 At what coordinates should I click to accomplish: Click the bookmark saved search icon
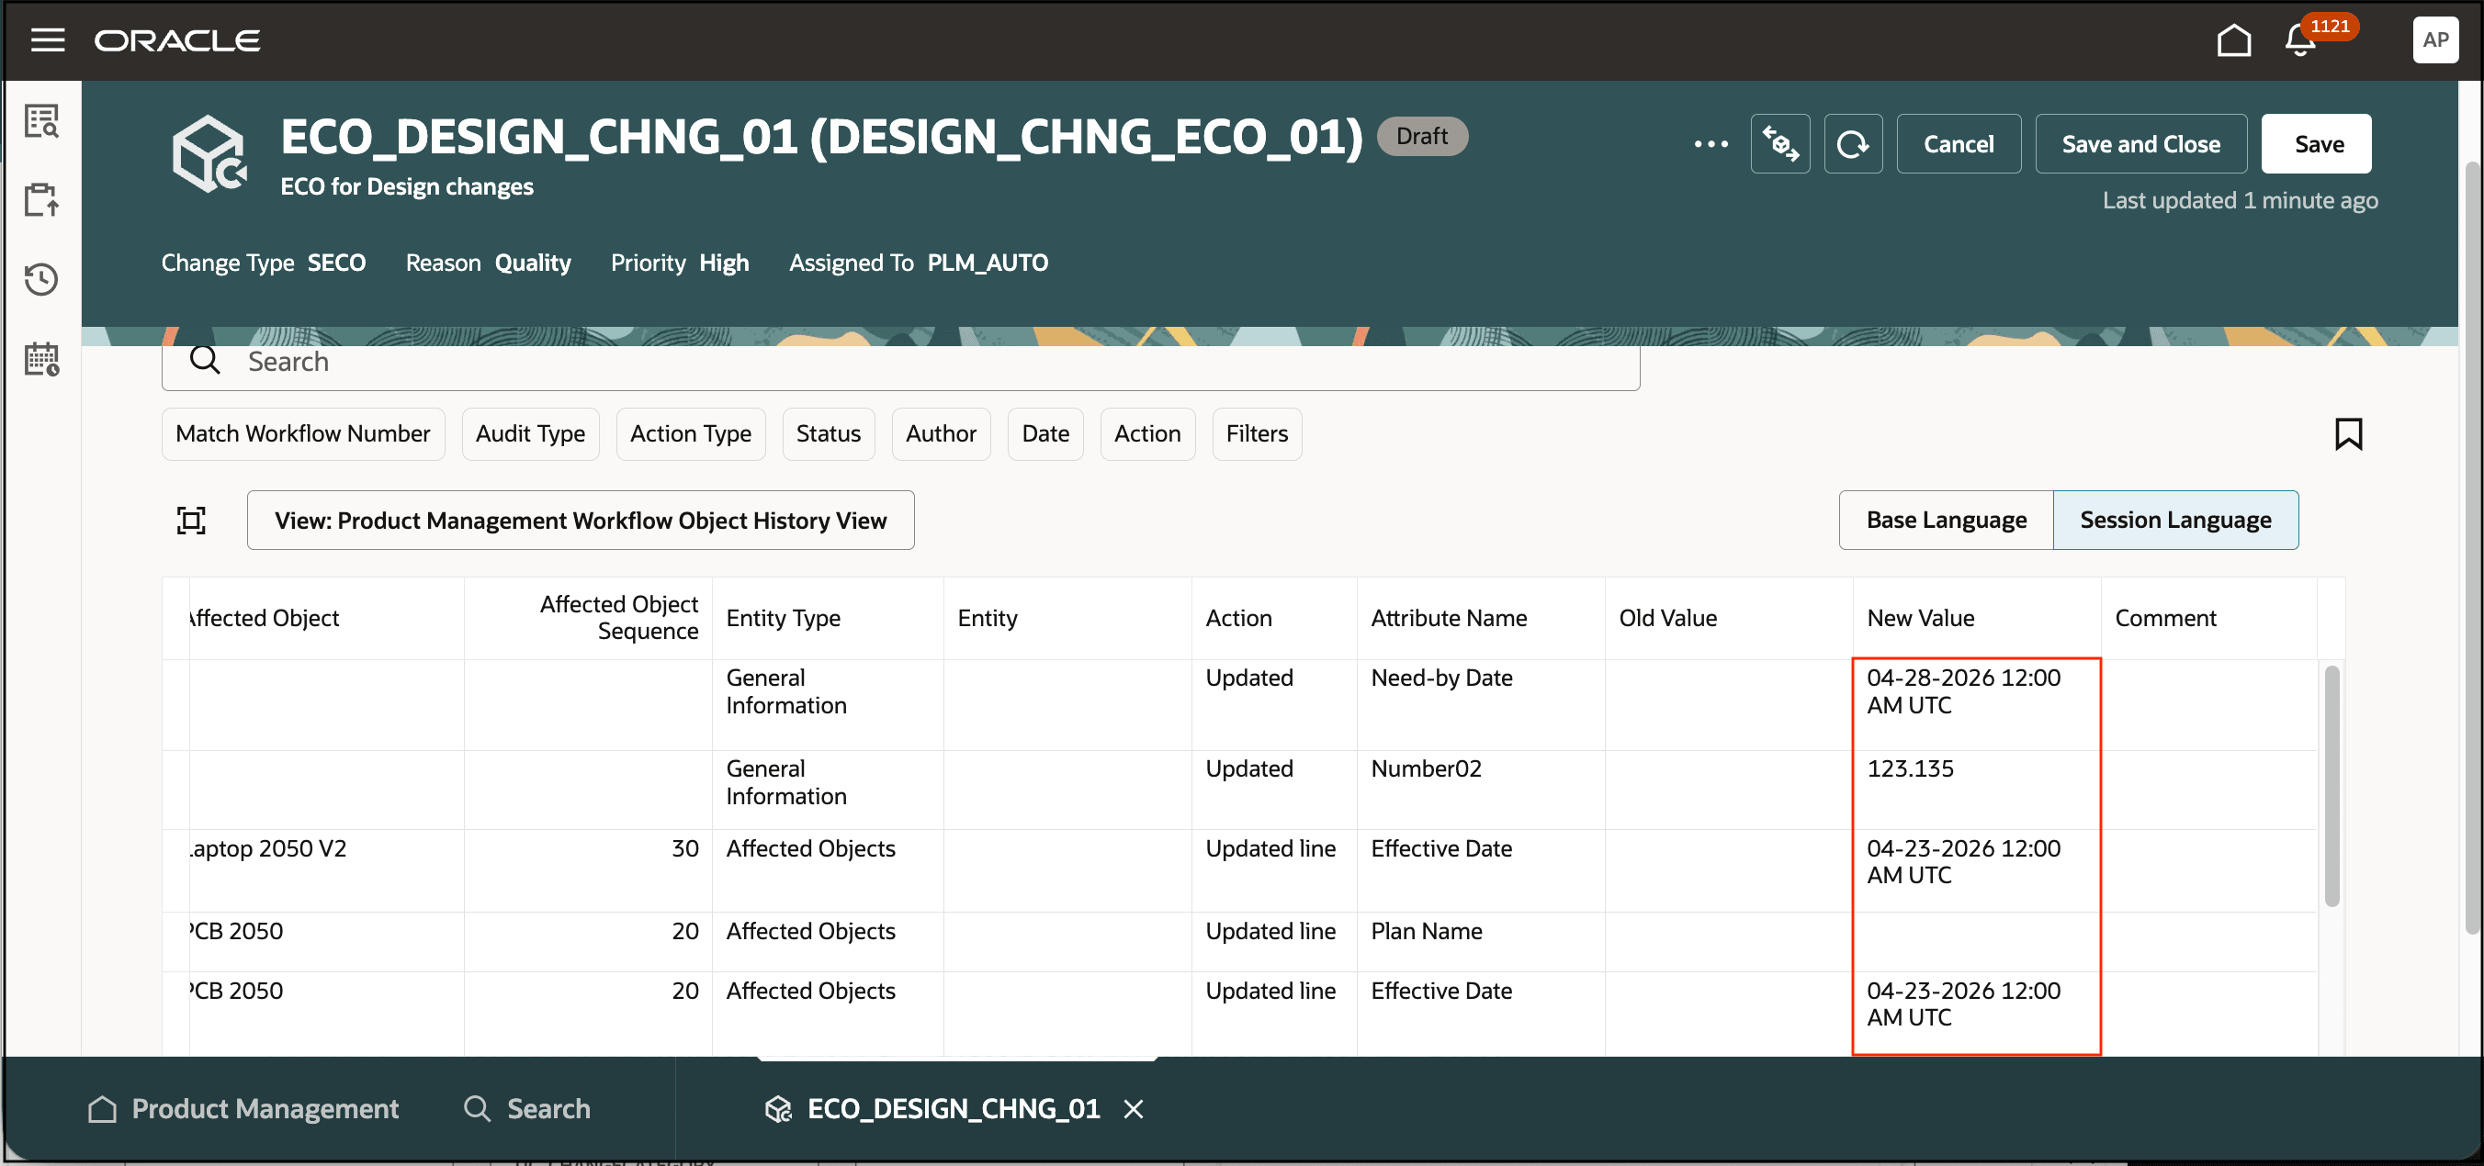click(2347, 433)
